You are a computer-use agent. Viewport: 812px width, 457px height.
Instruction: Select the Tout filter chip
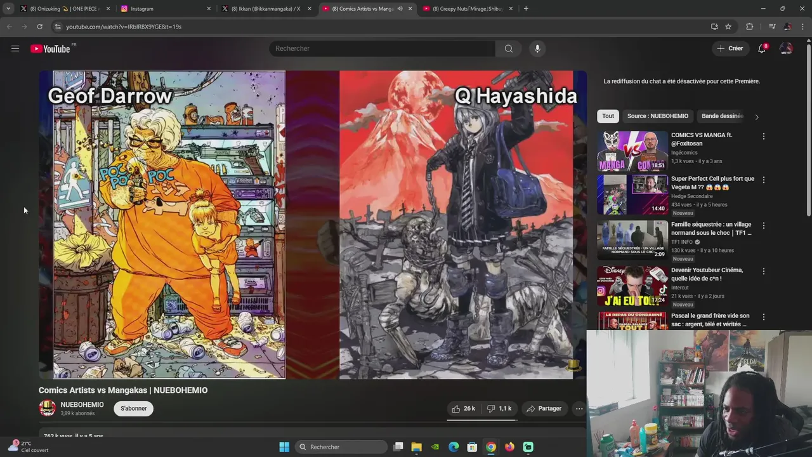[608, 116]
